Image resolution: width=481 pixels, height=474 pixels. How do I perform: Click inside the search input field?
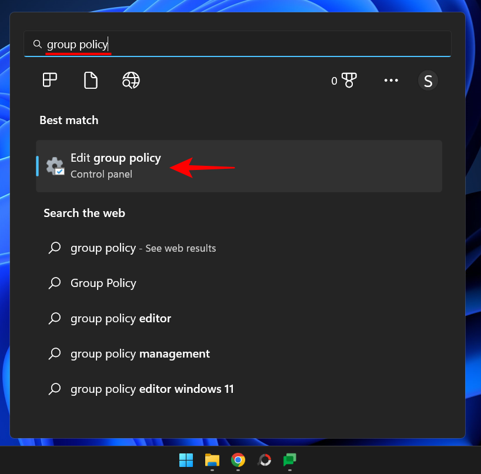(x=176, y=44)
